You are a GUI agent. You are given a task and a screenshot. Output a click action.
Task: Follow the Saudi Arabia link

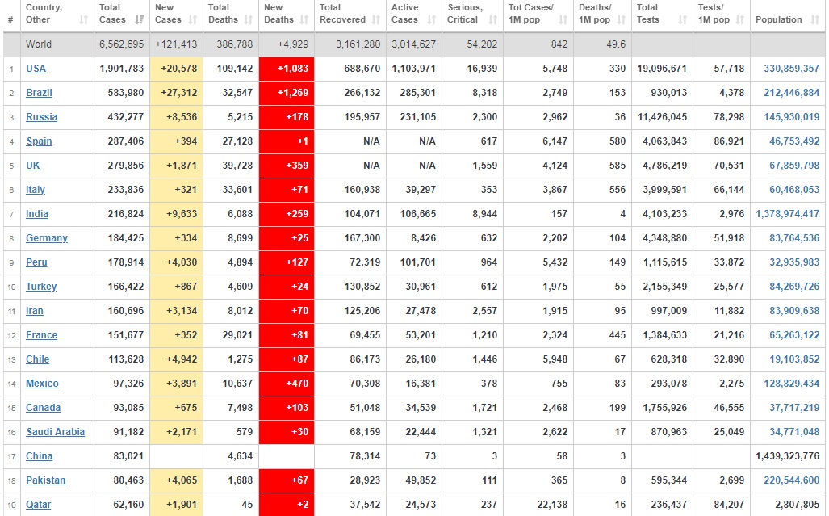[x=55, y=432]
